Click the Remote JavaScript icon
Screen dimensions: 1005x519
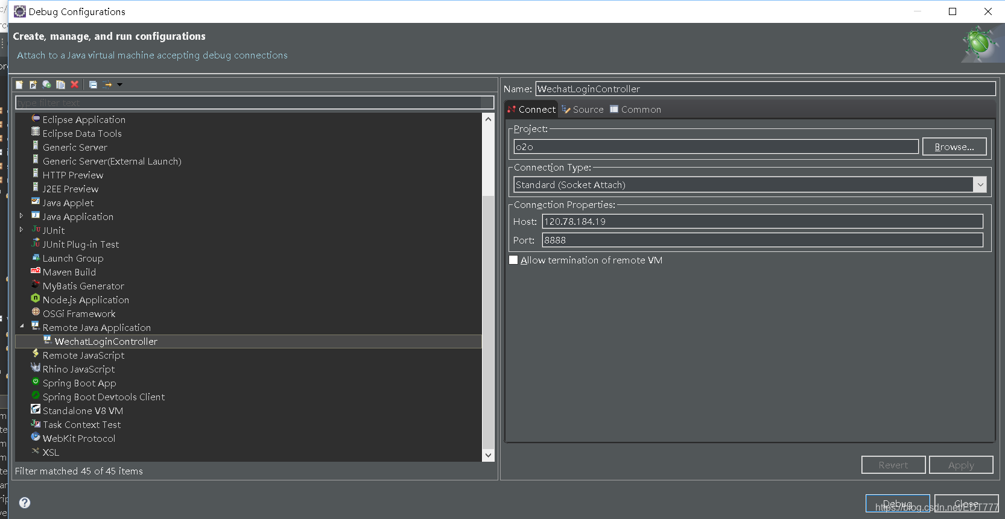(x=36, y=354)
